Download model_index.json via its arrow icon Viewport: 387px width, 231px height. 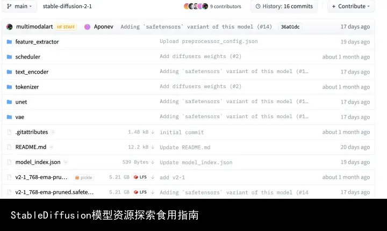click(153, 162)
